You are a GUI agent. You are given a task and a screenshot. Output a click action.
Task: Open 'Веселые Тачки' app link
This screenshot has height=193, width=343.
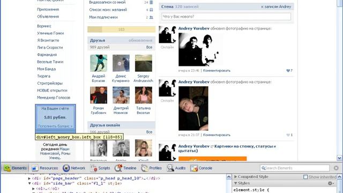click(50, 62)
